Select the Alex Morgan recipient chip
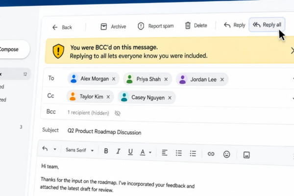 point(93,79)
